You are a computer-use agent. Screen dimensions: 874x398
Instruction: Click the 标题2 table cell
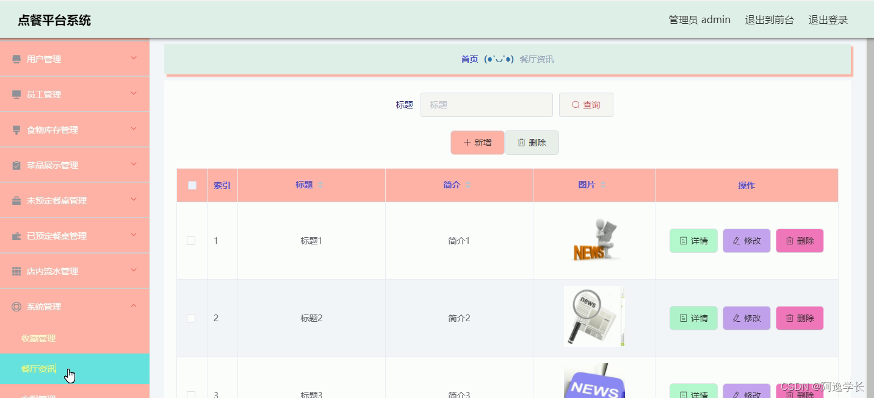pos(311,318)
